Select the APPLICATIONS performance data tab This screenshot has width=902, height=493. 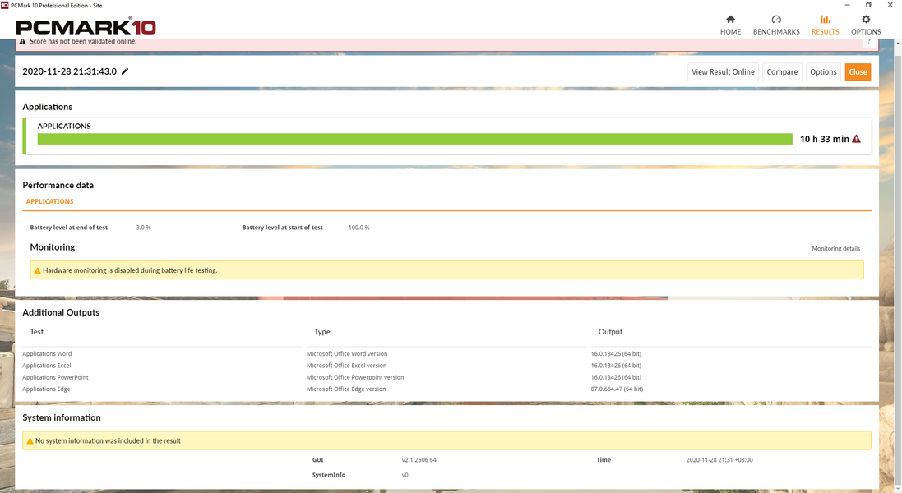(49, 201)
